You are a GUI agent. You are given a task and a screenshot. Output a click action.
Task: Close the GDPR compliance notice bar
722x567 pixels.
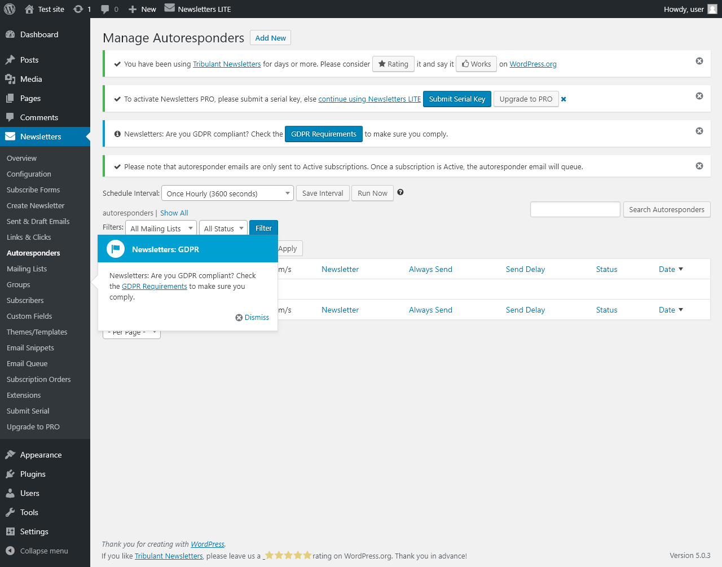click(699, 131)
